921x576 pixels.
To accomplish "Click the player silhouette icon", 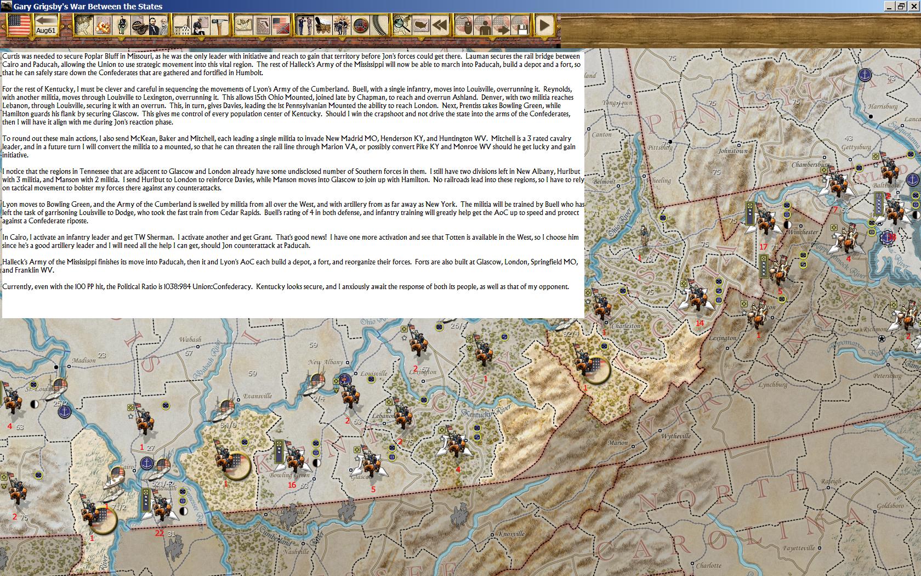I will coord(484,25).
